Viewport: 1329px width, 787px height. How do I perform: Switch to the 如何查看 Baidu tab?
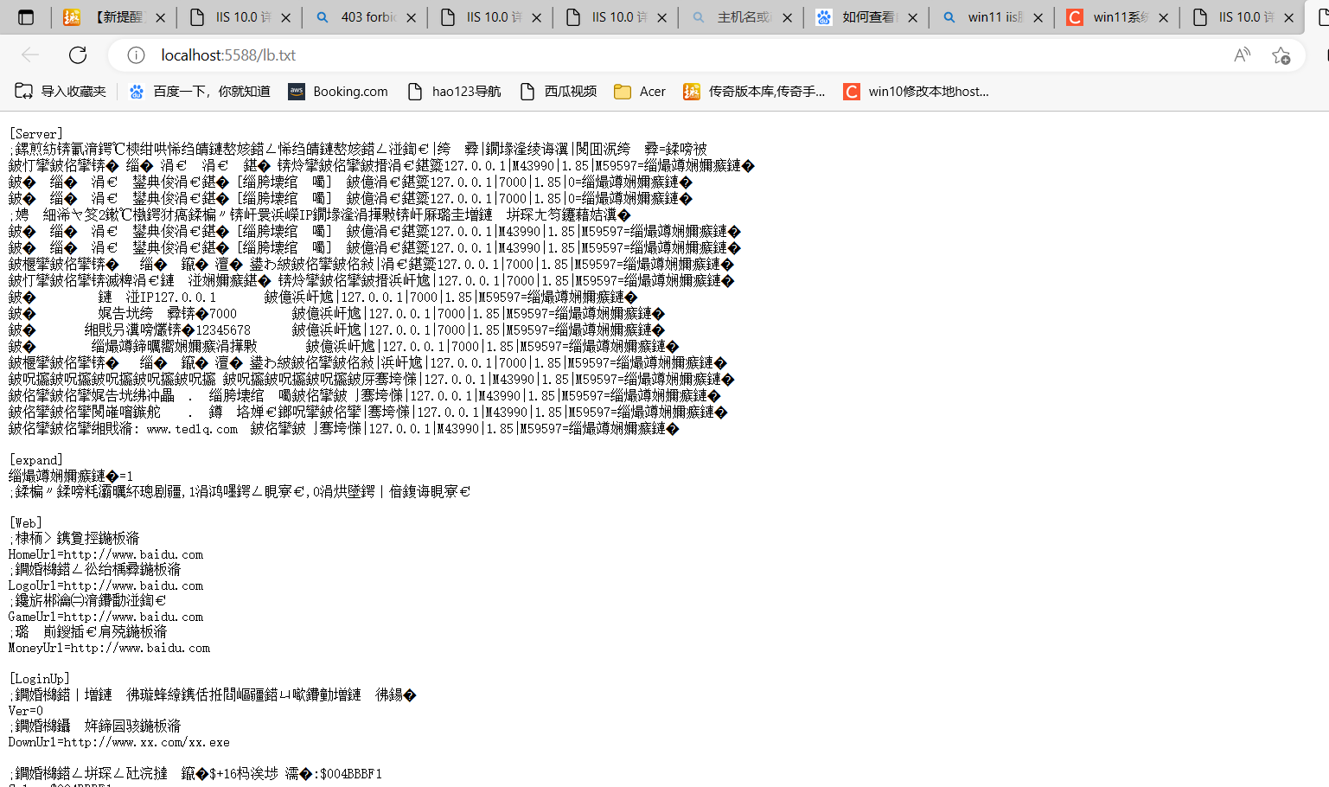point(866,17)
